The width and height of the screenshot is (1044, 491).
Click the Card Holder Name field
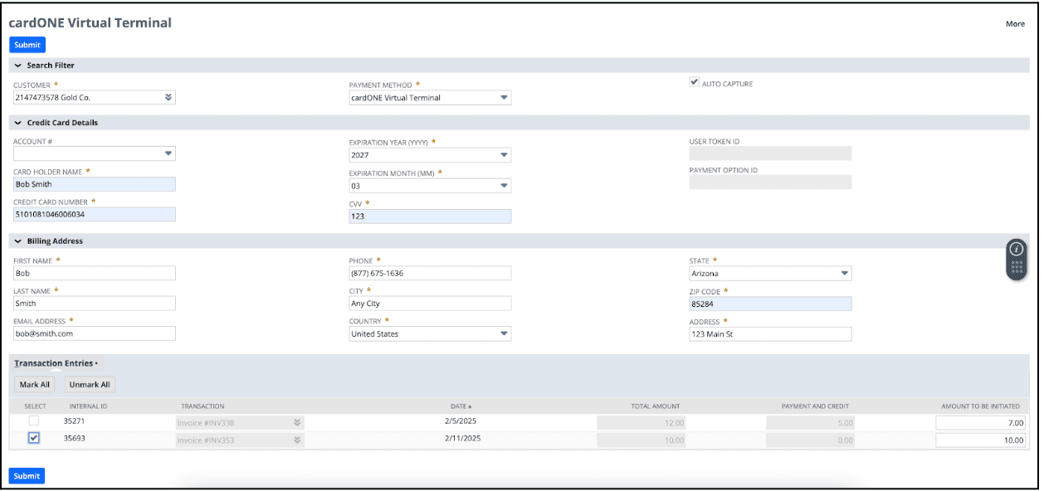(x=95, y=184)
